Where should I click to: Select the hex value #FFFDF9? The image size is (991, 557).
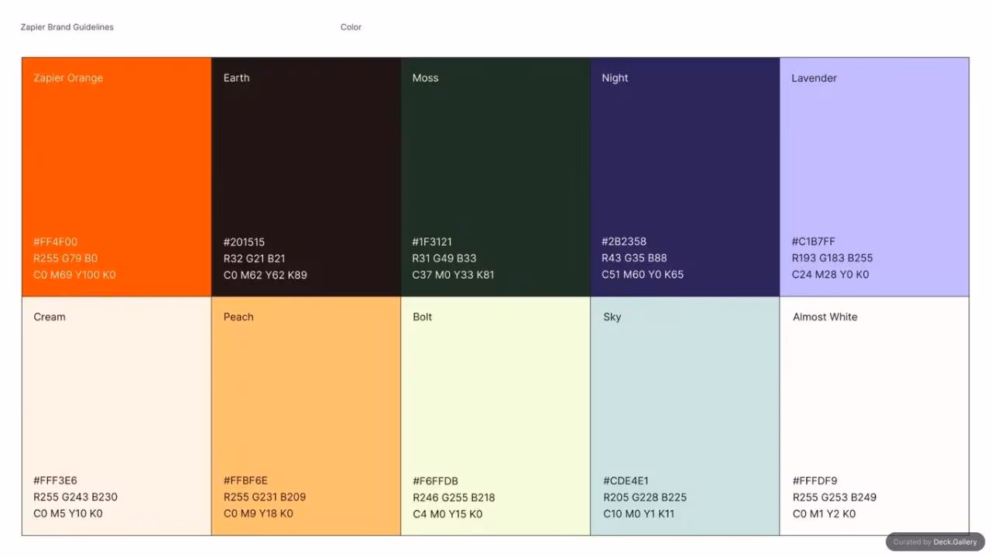815,481
